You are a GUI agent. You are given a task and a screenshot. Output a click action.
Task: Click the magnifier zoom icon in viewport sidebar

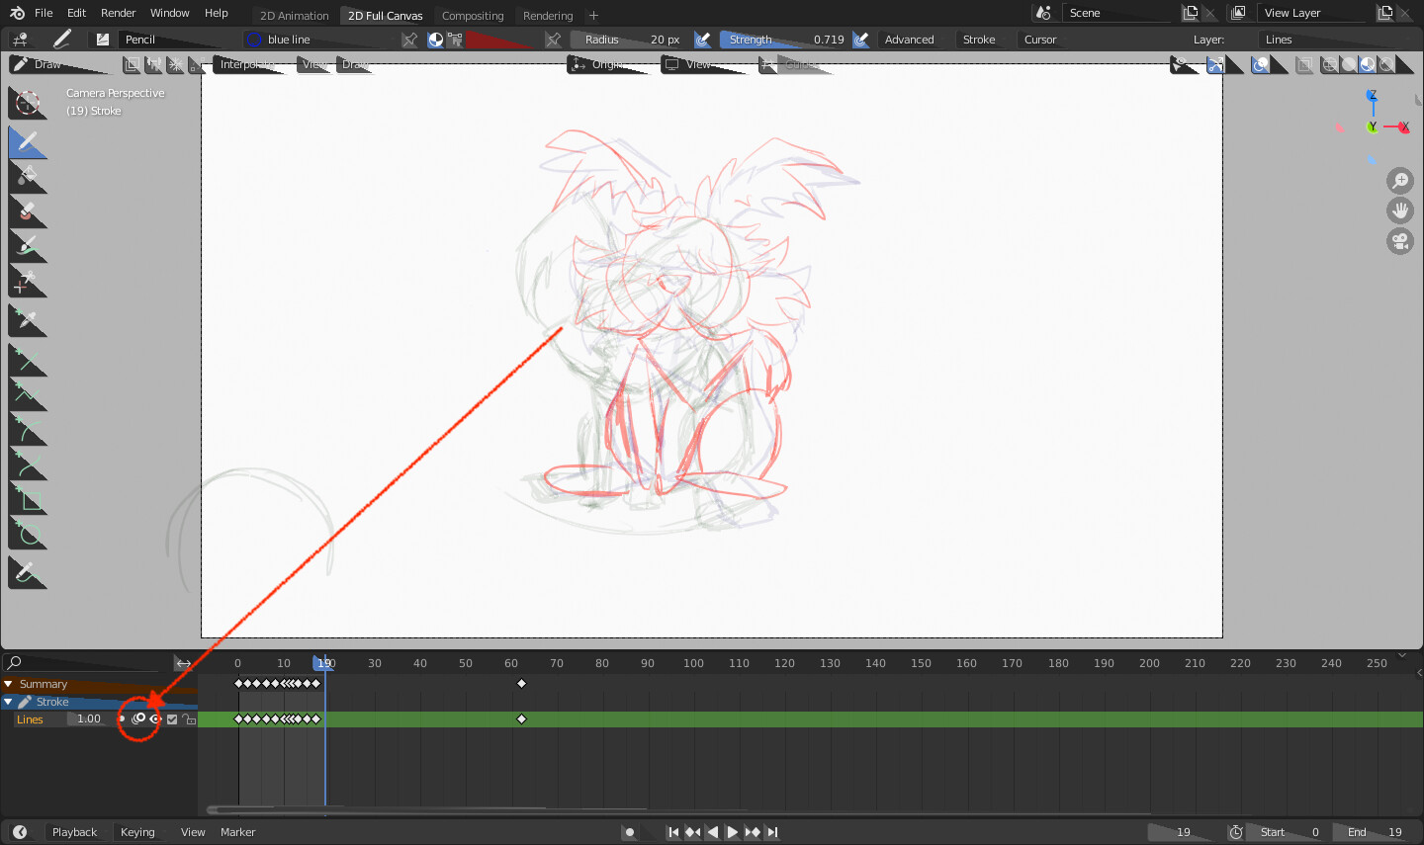coord(1400,181)
